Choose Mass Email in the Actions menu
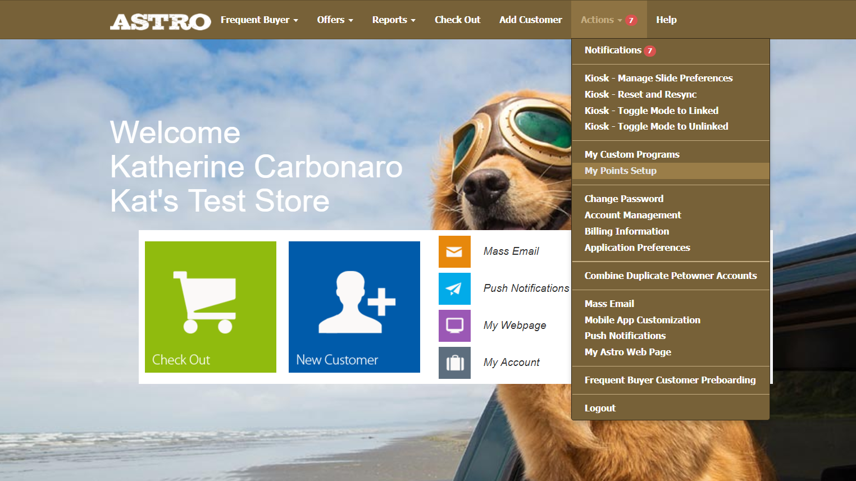This screenshot has height=481, width=856. click(671, 304)
